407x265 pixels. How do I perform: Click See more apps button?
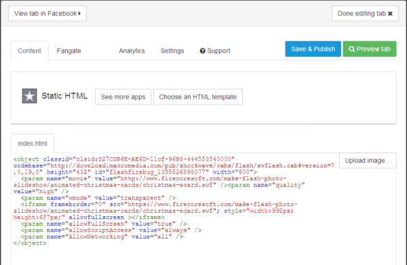[123, 97]
